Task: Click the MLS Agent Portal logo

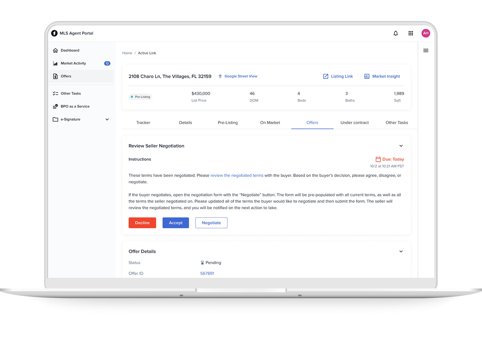Action: pos(54,33)
